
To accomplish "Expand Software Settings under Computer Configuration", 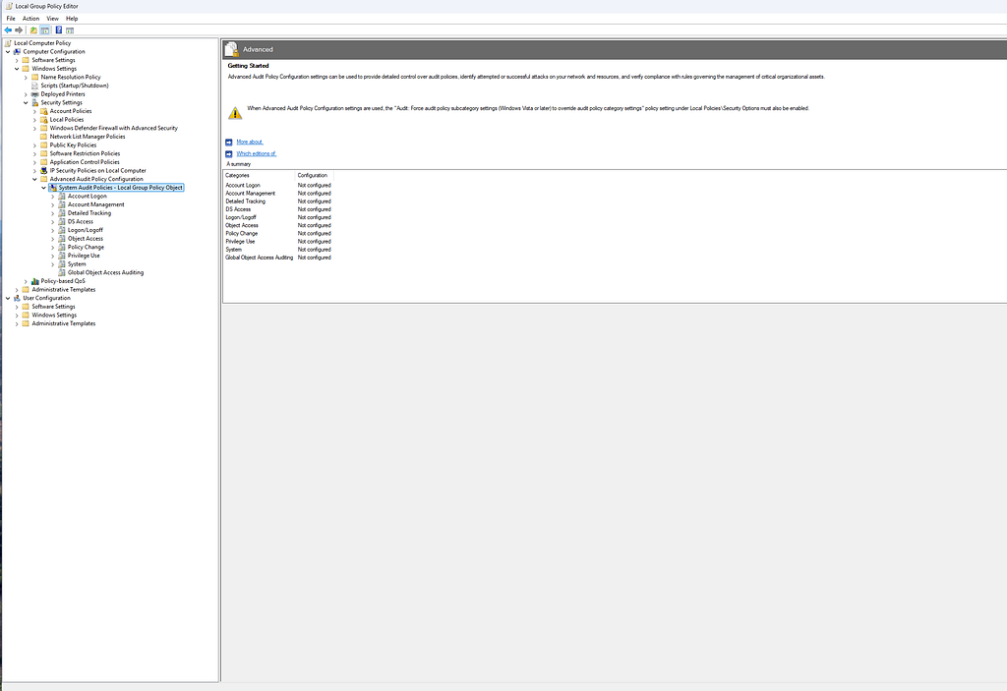I will click(18, 60).
